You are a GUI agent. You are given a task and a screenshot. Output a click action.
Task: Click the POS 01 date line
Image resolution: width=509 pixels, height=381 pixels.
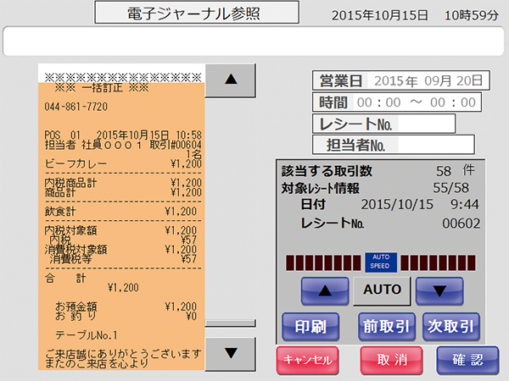coord(123,135)
